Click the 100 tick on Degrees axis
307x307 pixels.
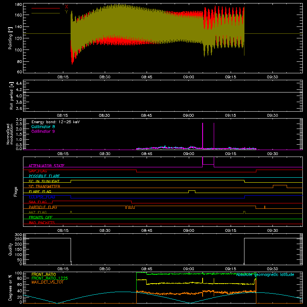(x=18, y=273)
